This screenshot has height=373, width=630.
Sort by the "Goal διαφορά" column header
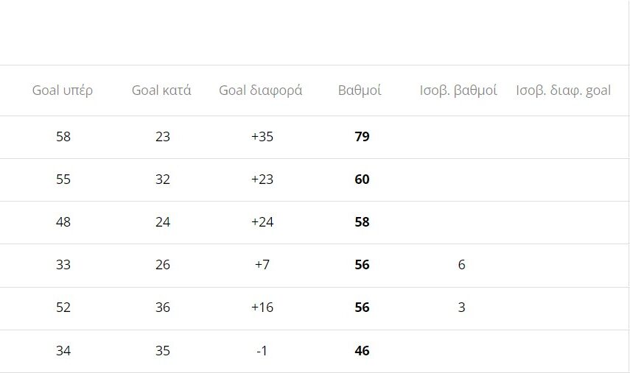pyautogui.click(x=261, y=90)
